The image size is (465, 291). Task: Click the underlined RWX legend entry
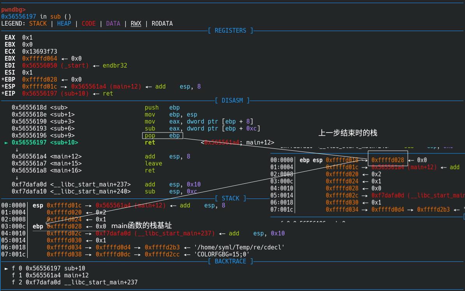[x=136, y=23]
